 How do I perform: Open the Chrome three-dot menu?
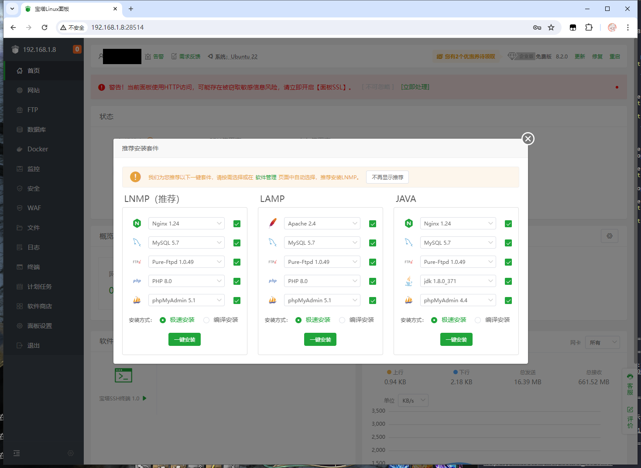[x=628, y=27]
